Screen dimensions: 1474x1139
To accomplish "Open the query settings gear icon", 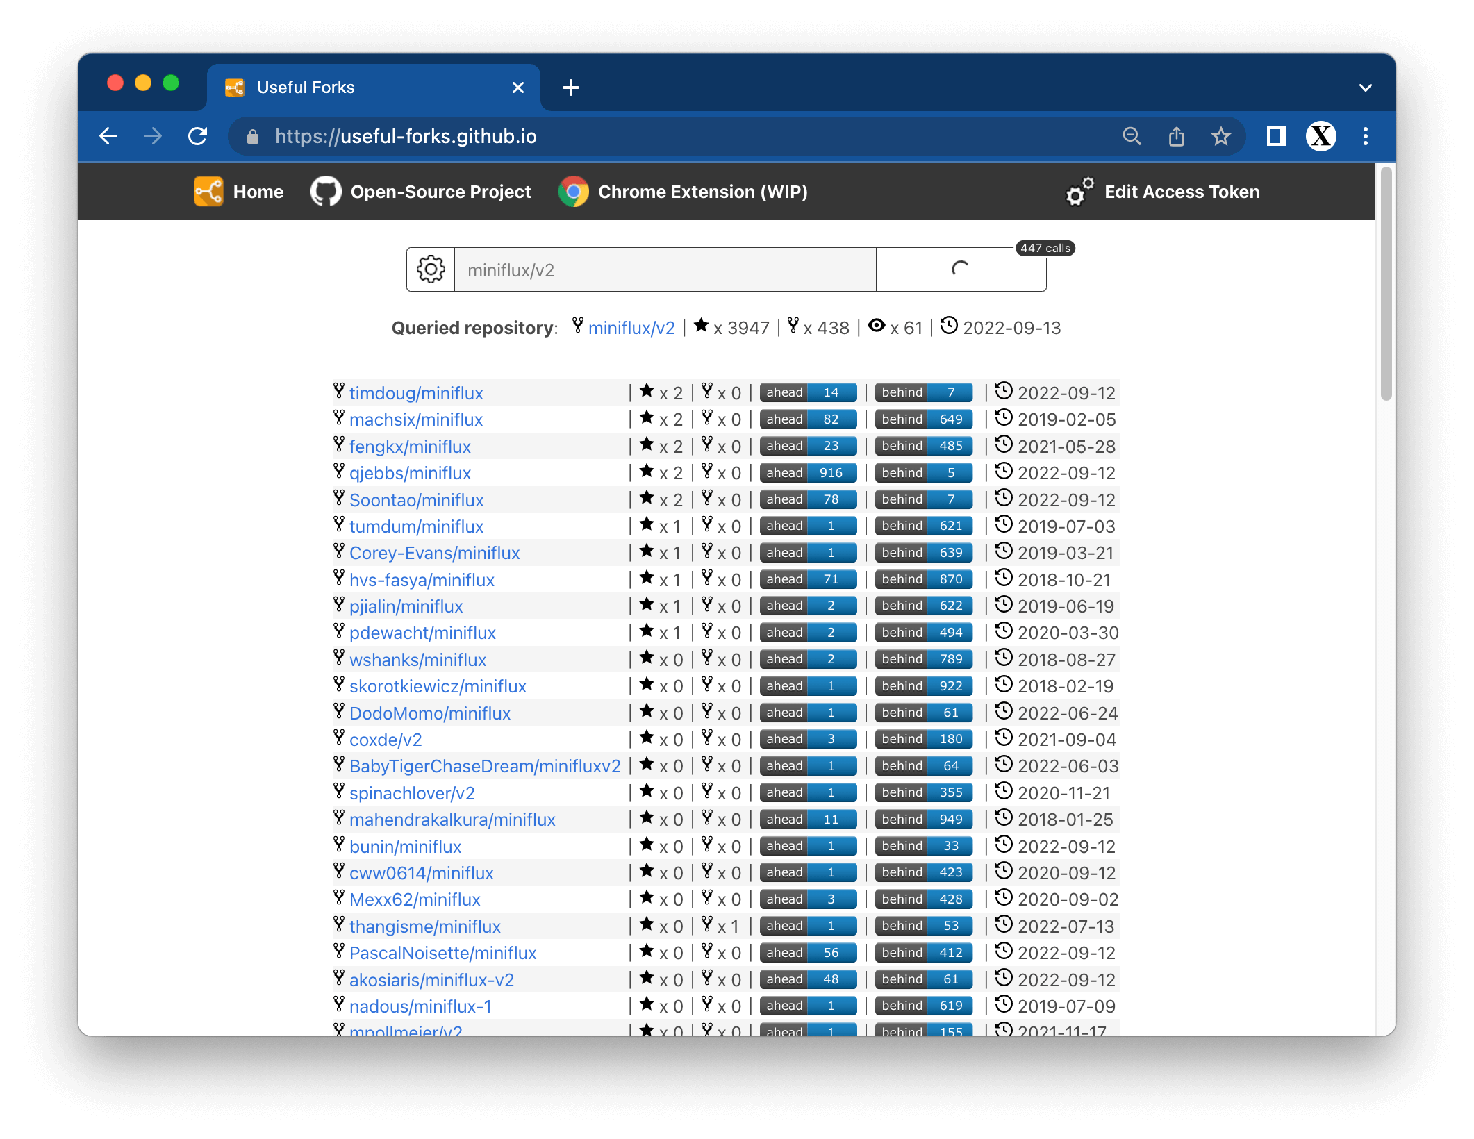I will coord(431,269).
